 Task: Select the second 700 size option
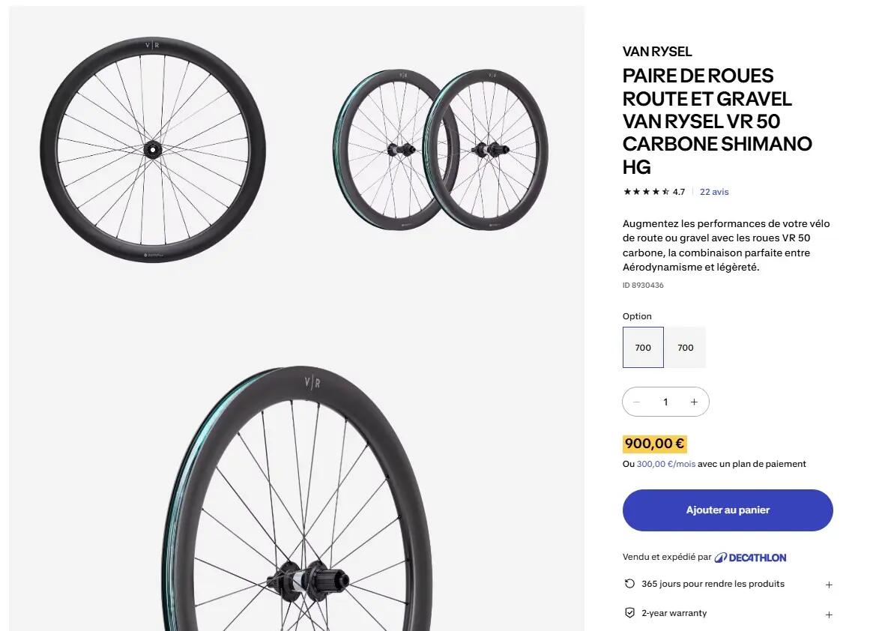point(686,348)
